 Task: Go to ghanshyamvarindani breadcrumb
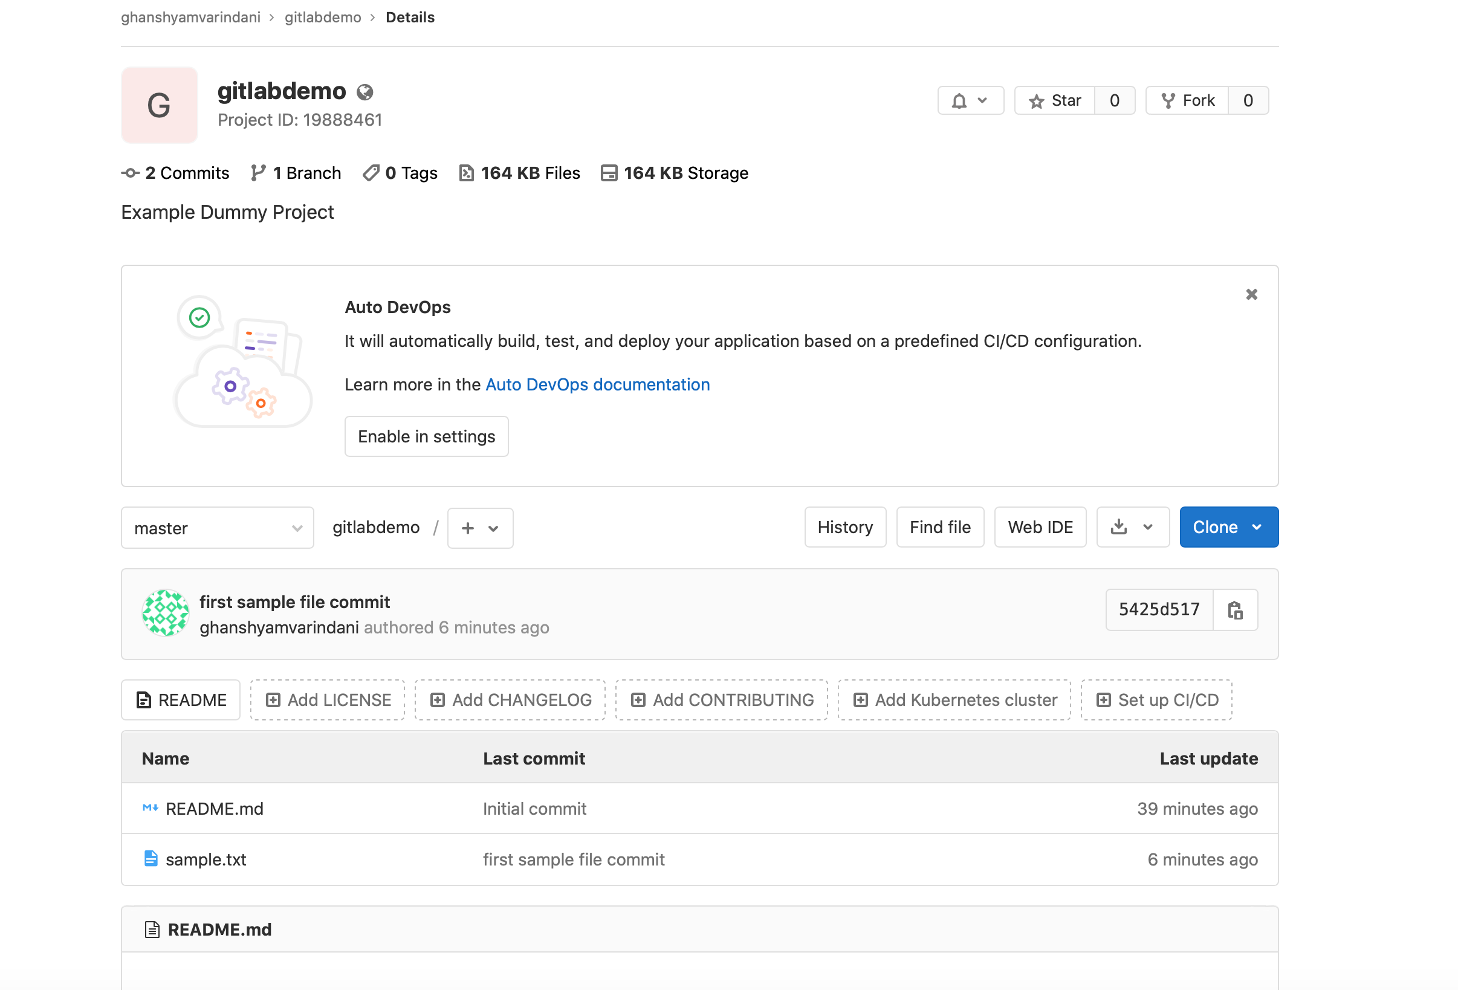(x=191, y=17)
